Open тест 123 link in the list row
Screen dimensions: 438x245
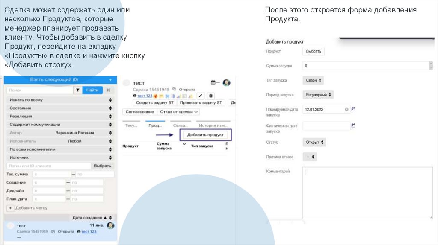(x=89, y=232)
